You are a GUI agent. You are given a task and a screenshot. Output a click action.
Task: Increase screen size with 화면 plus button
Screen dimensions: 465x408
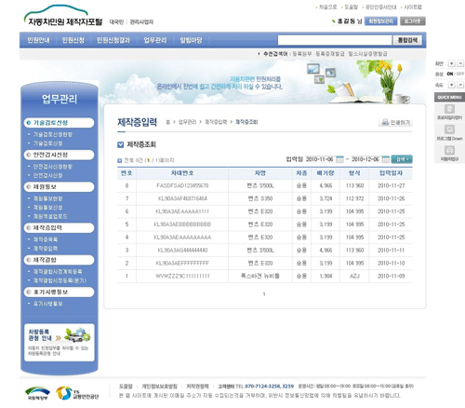(x=452, y=63)
